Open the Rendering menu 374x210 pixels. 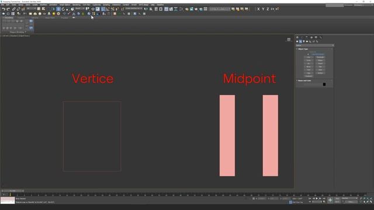click(x=77, y=5)
